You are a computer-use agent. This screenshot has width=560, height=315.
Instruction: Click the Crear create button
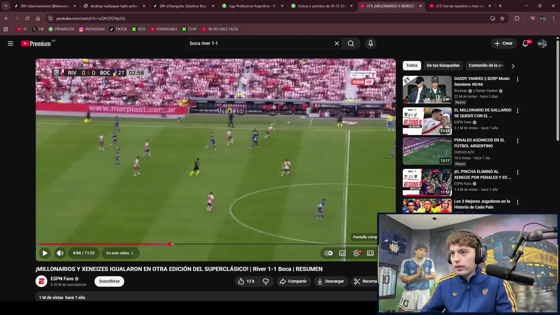click(503, 43)
